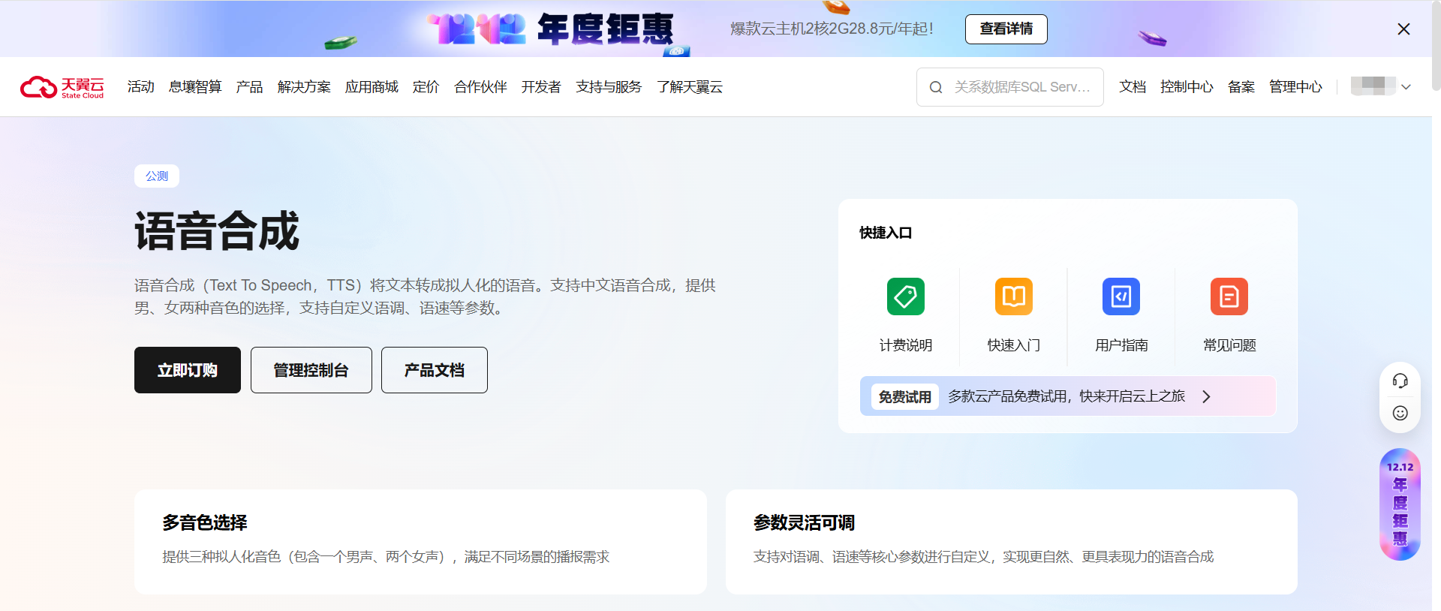Close the top promotional banner
1441x611 pixels.
tap(1403, 29)
